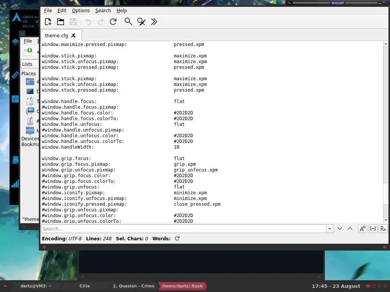This screenshot has height=292, width=390.
Task: Click the disk drive icon in the system monitor
Action: pos(15,160)
